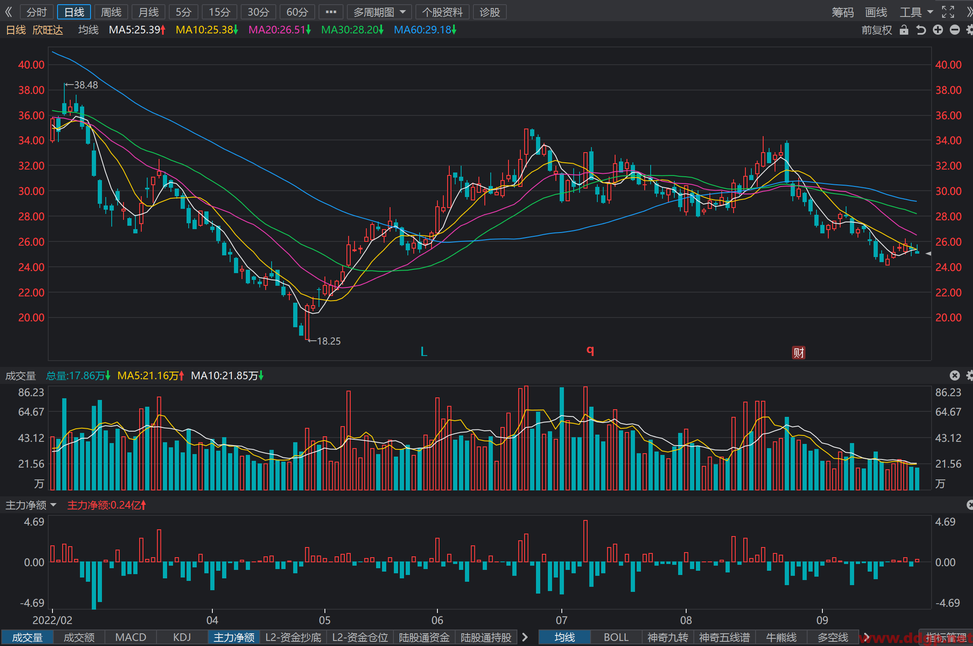The image size is (973, 646).
Task: Click the 均线 label in the chart header
Action: pyautogui.click(x=88, y=30)
